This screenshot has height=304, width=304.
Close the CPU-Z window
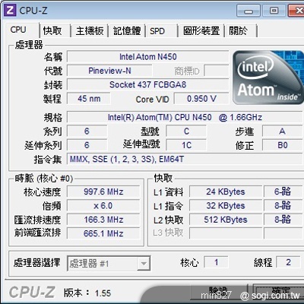(x=296, y=11)
